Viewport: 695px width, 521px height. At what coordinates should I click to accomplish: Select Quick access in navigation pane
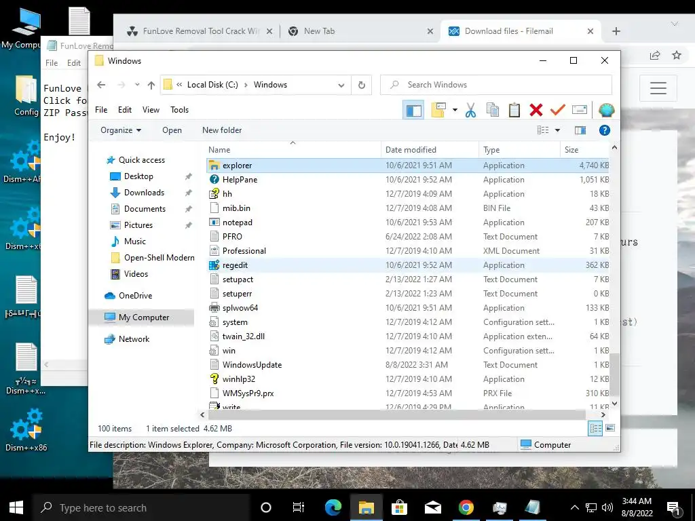(x=141, y=160)
